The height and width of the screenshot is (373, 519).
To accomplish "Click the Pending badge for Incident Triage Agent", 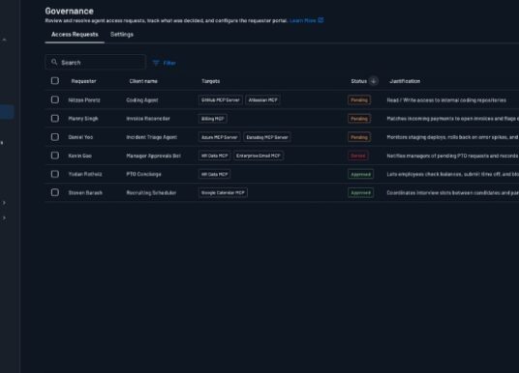I will click(359, 137).
